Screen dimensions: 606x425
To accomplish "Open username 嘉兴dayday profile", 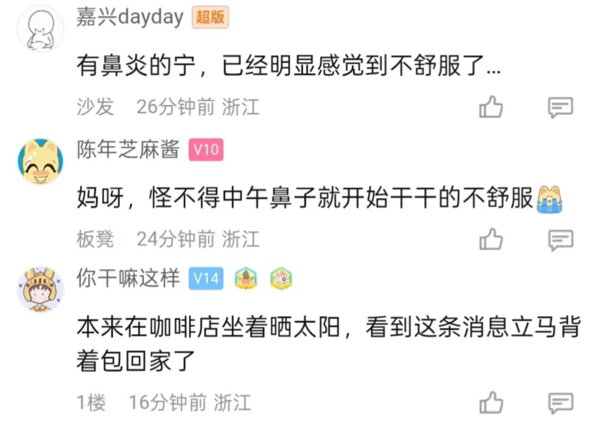I will pyautogui.click(x=130, y=17).
